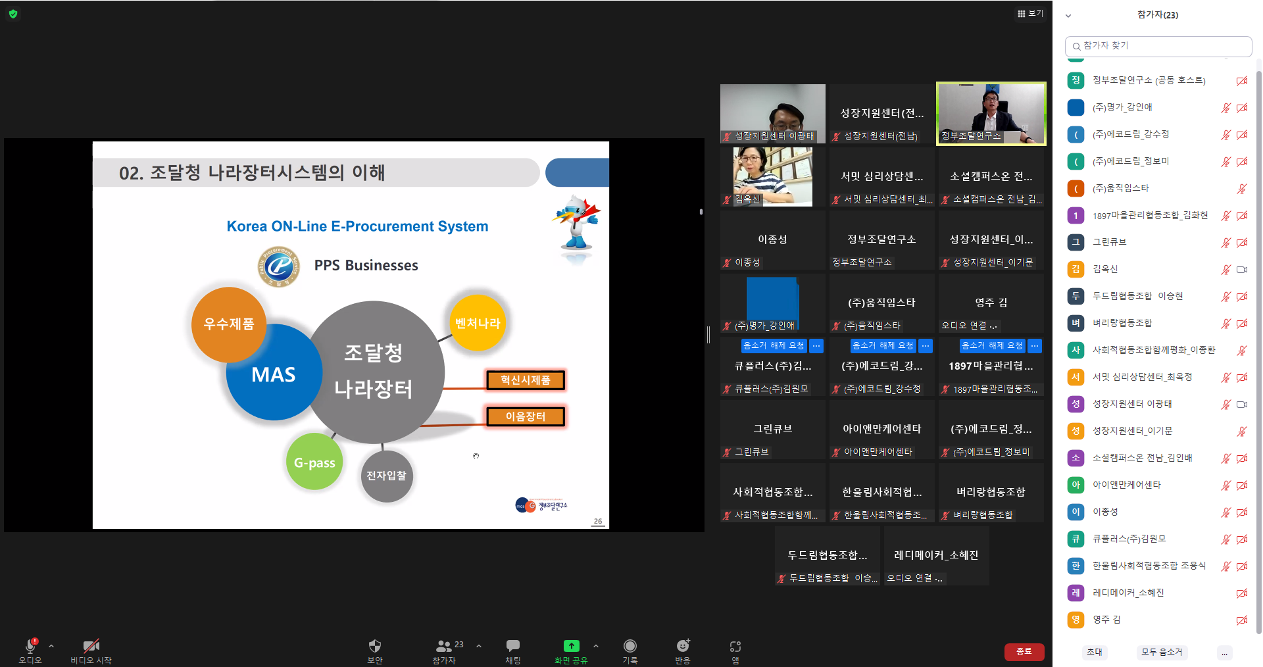Open the apps icon in toolbar

click(x=735, y=646)
